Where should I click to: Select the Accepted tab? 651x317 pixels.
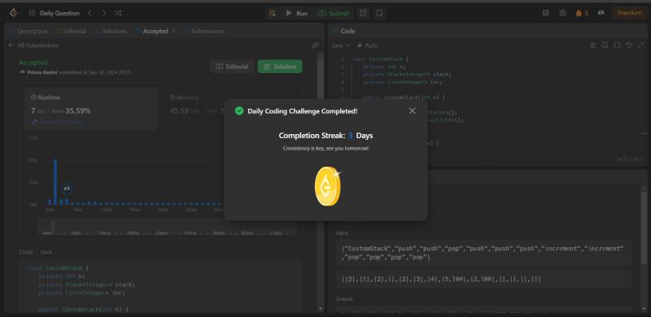pos(151,31)
